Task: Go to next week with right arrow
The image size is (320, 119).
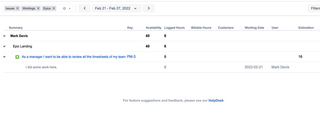Action: pos(149,8)
